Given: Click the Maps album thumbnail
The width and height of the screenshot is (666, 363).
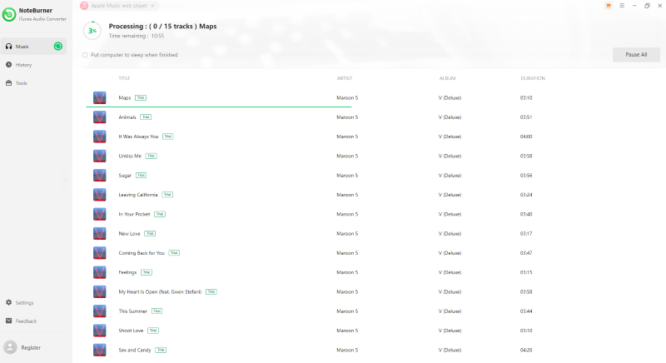Looking at the screenshot, I should point(99,97).
